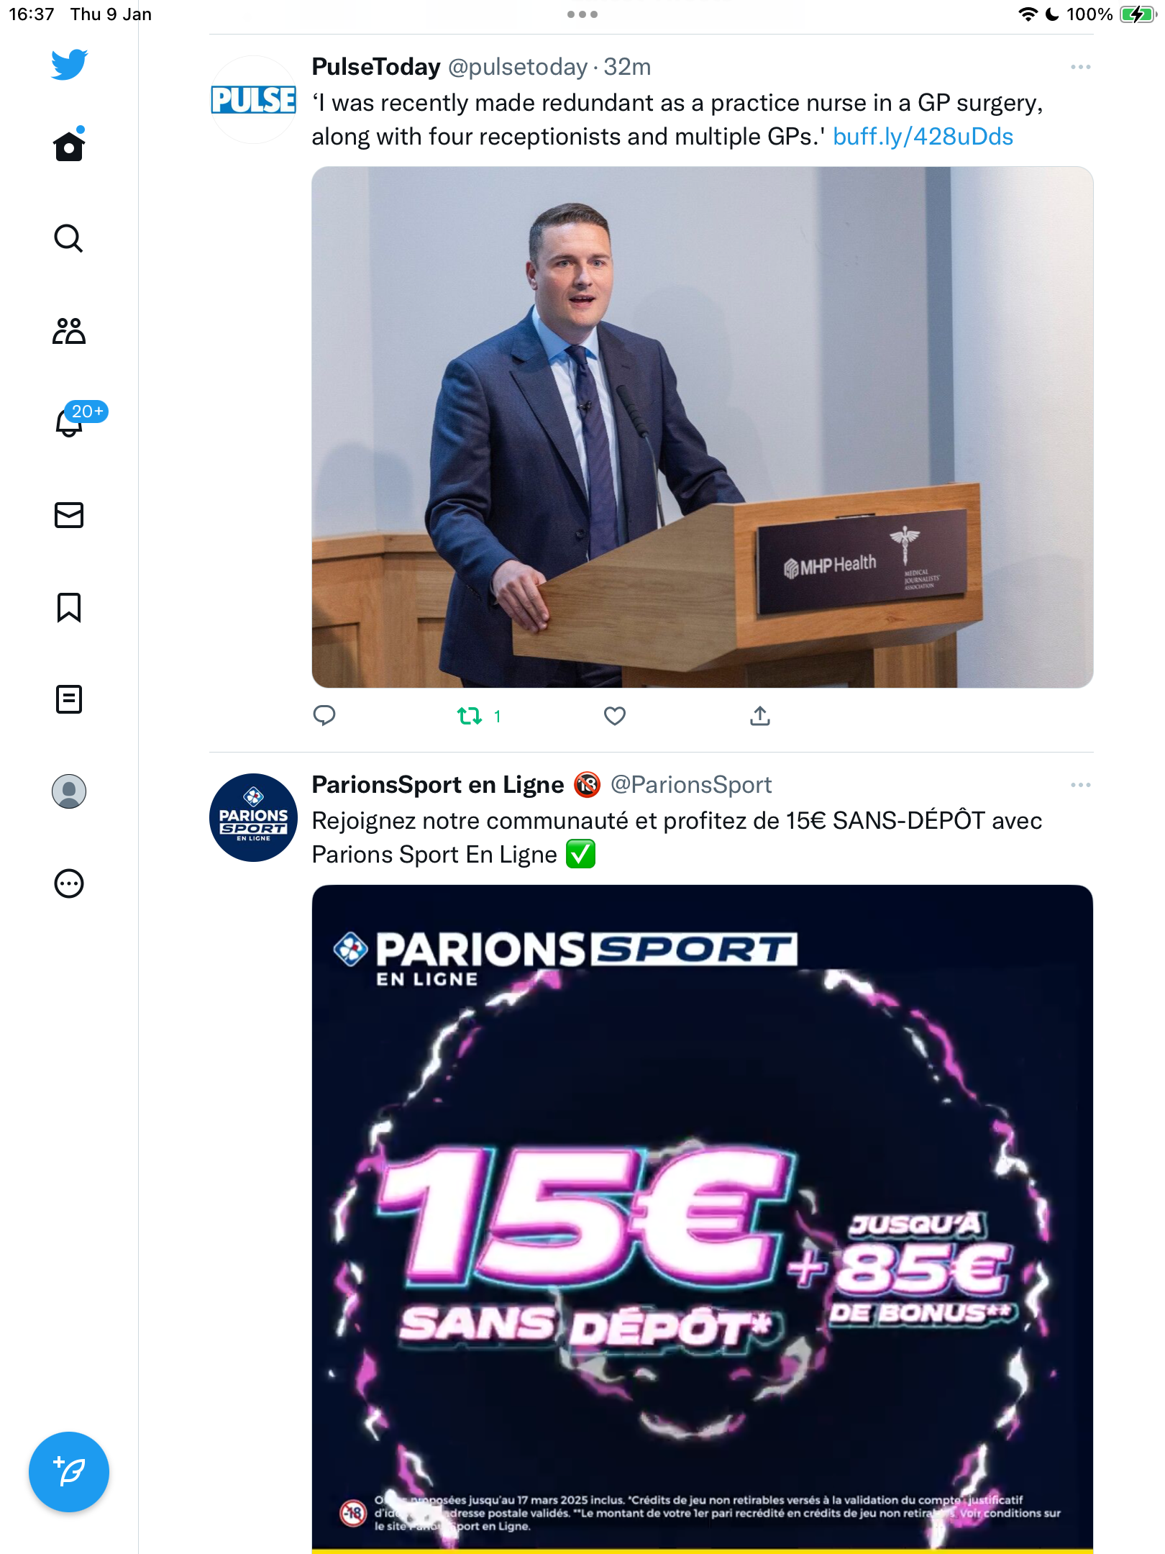Open the Search magnifier icon
Viewport: 1165px width, 1554px height.
[x=69, y=238]
